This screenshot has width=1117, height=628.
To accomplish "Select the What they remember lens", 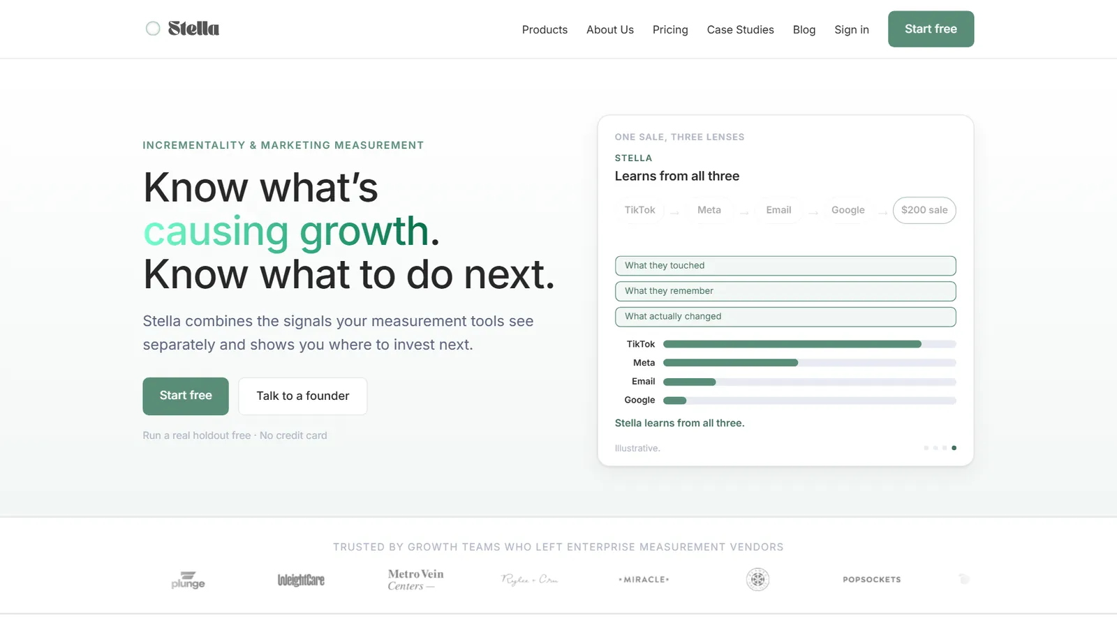I will 785,291.
